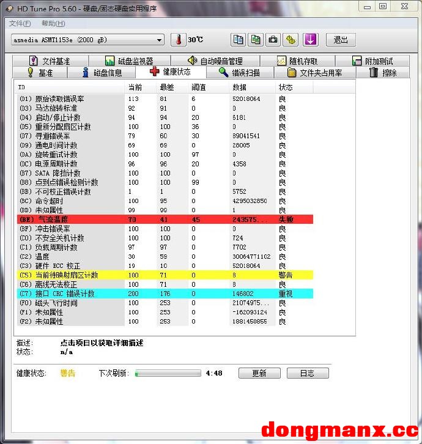
Task: Click the 更新 update button
Action: tap(259, 373)
